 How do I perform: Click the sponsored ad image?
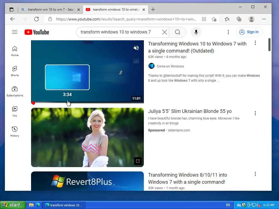pyautogui.click(x=87, y=137)
